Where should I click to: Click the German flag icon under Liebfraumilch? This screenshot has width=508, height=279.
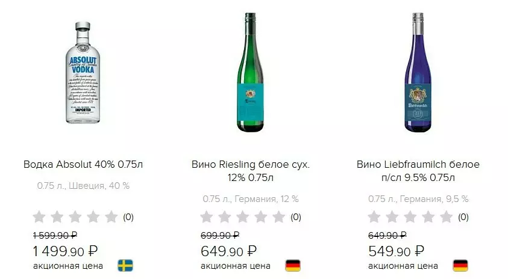(460, 266)
